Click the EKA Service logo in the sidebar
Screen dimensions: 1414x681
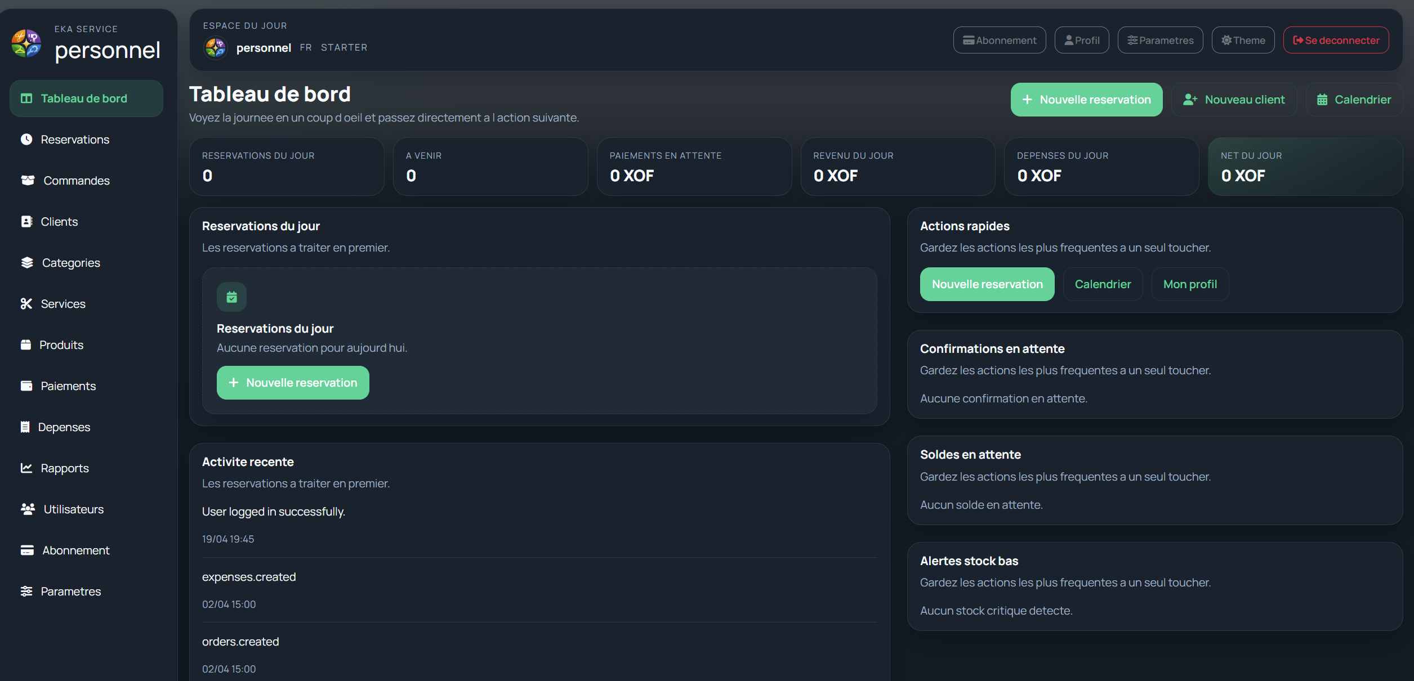[x=26, y=44]
